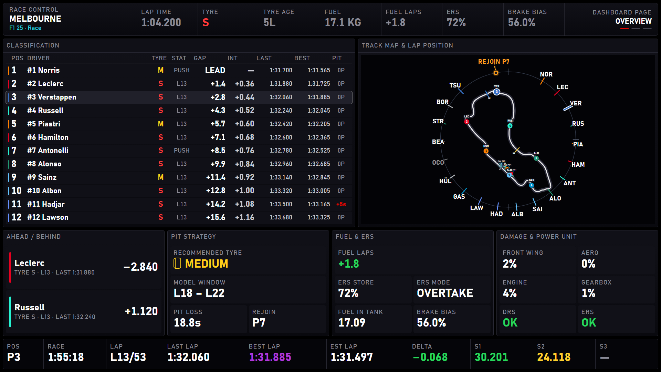Switch to the third dashboard page indicator

pyautogui.click(x=647, y=29)
